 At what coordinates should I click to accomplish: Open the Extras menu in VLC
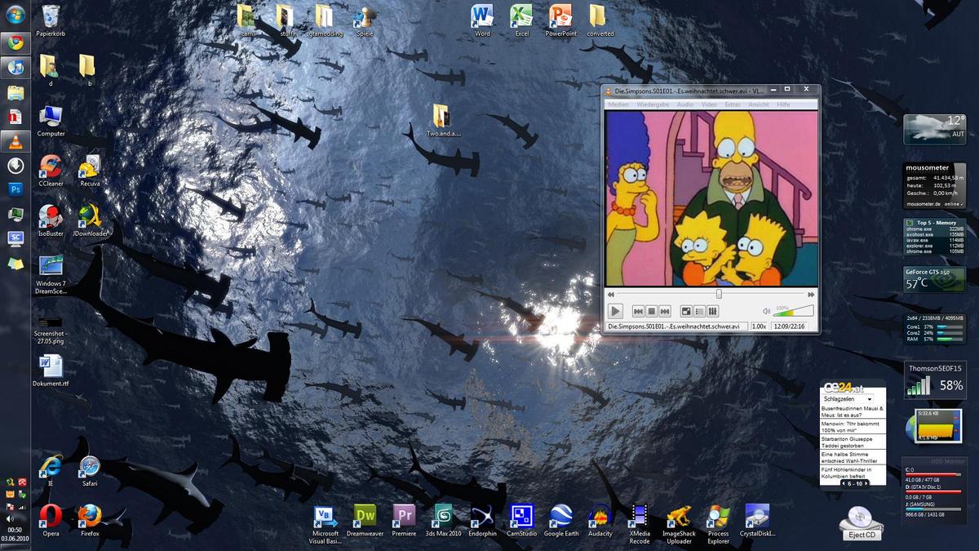[x=733, y=104]
